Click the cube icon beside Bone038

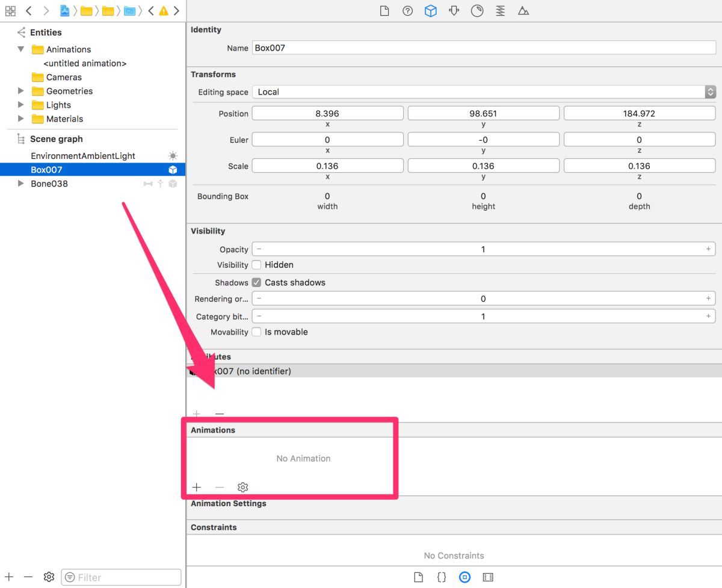point(173,184)
